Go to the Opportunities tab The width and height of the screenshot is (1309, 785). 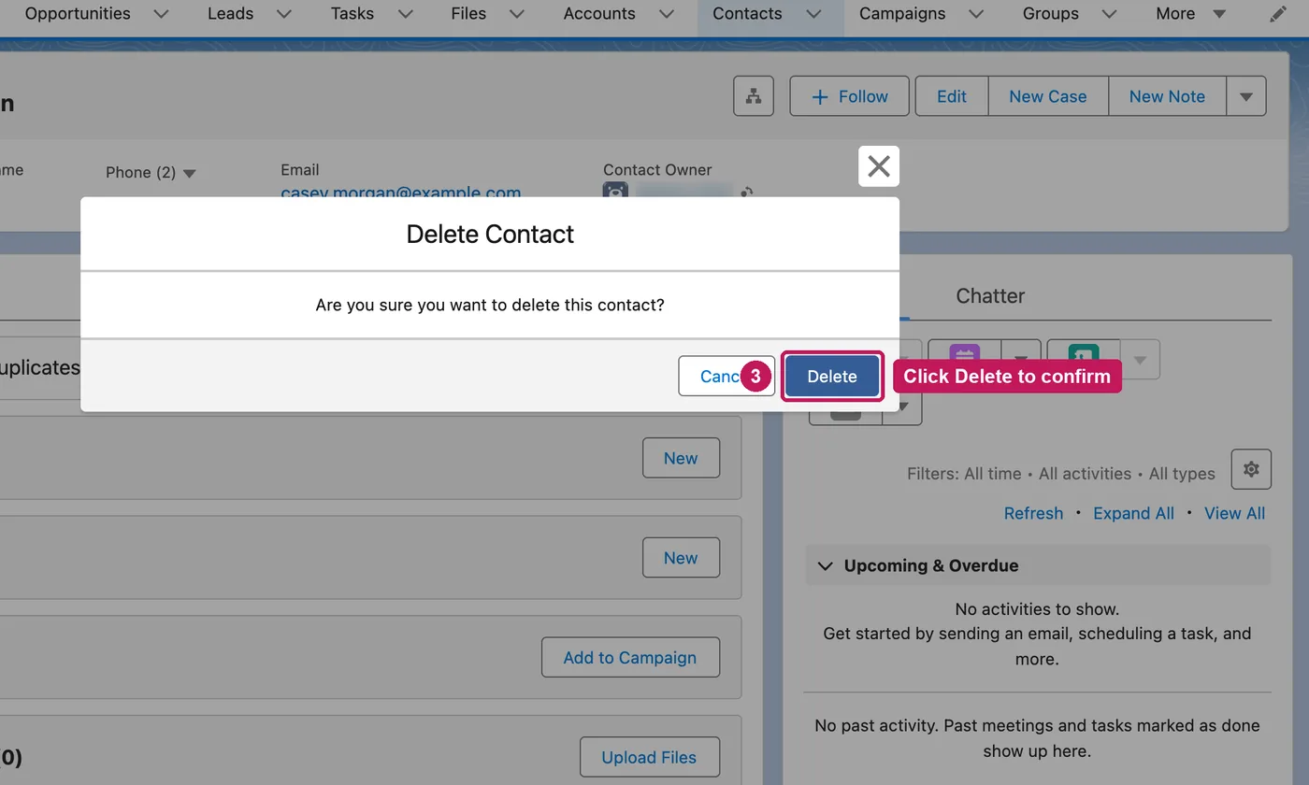click(x=78, y=14)
